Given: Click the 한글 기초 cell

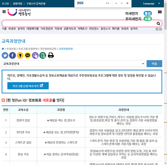Looking at the screenshot, I should point(23,154).
